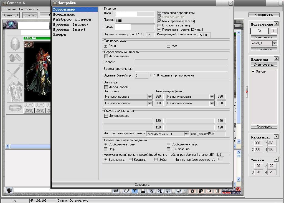Select the Маг character type radio button

168,46
